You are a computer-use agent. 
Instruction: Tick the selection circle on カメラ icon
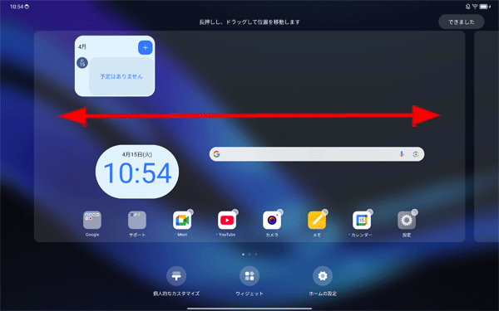280,212
